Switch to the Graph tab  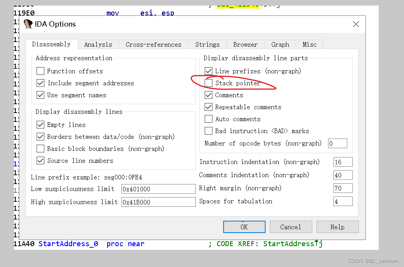(280, 45)
